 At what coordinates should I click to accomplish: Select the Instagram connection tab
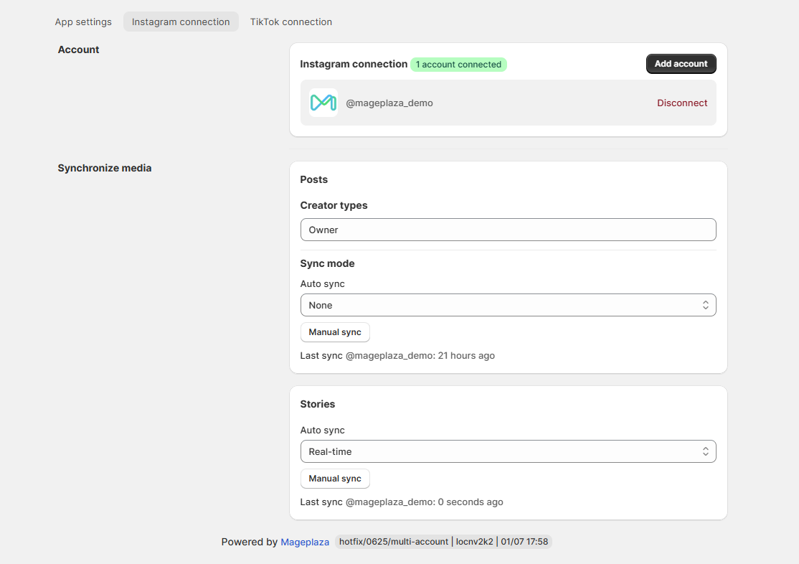pyautogui.click(x=181, y=22)
